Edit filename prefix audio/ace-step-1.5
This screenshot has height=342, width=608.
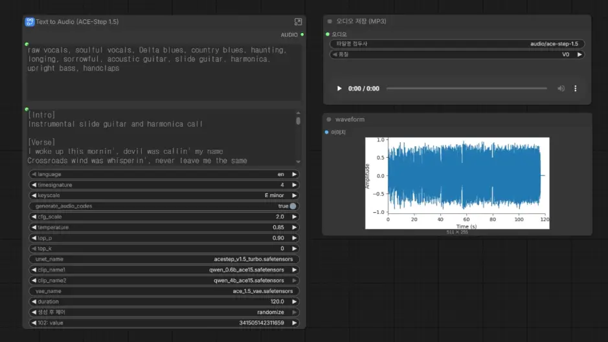456,44
